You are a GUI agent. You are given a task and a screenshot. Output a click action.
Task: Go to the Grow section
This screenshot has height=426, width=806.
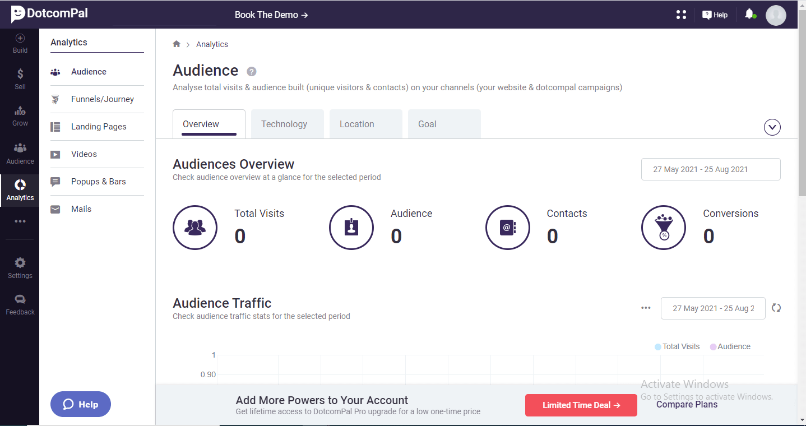point(20,116)
